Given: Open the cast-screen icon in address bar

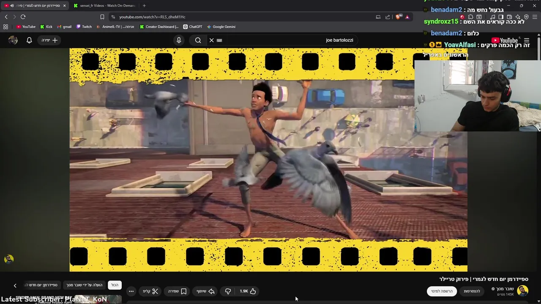Looking at the screenshot, I should pos(378,17).
